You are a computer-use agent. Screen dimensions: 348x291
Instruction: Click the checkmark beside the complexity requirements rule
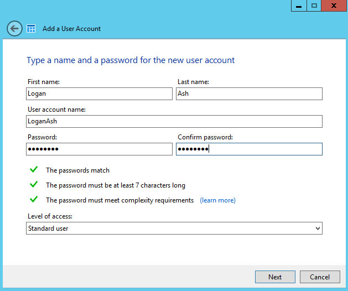pyautogui.click(x=34, y=200)
